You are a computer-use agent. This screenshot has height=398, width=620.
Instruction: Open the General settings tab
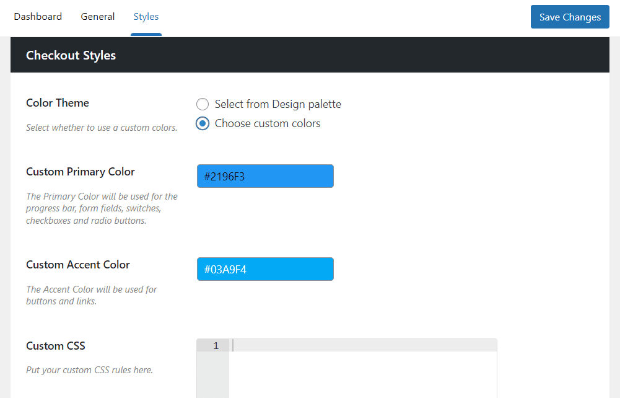pos(97,17)
